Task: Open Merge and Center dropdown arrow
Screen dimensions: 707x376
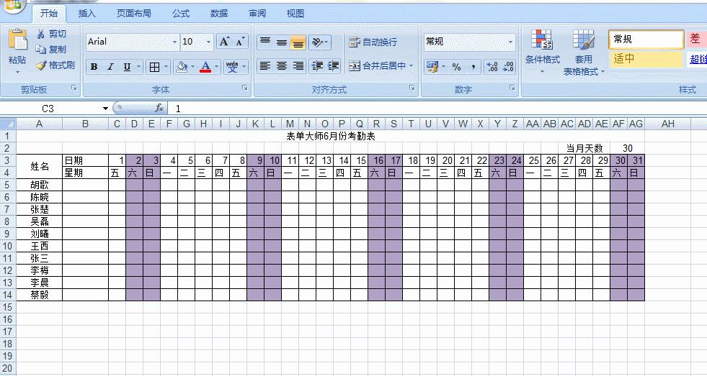Action: pos(412,66)
